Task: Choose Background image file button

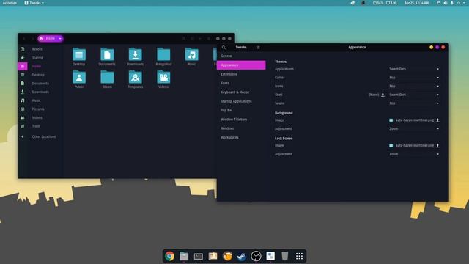Action: [414, 120]
